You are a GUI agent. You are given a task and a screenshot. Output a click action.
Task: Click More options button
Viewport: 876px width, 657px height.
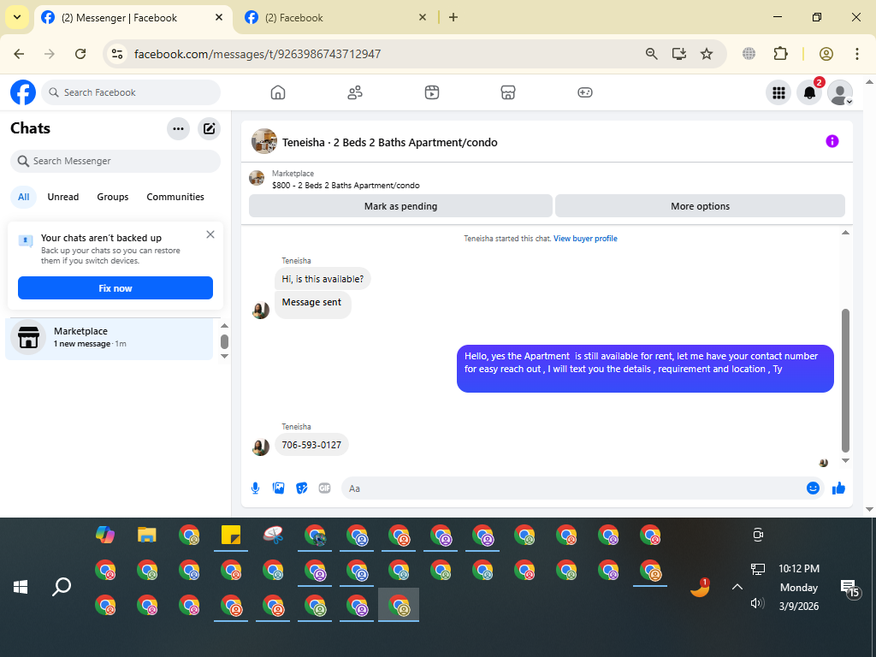click(700, 206)
